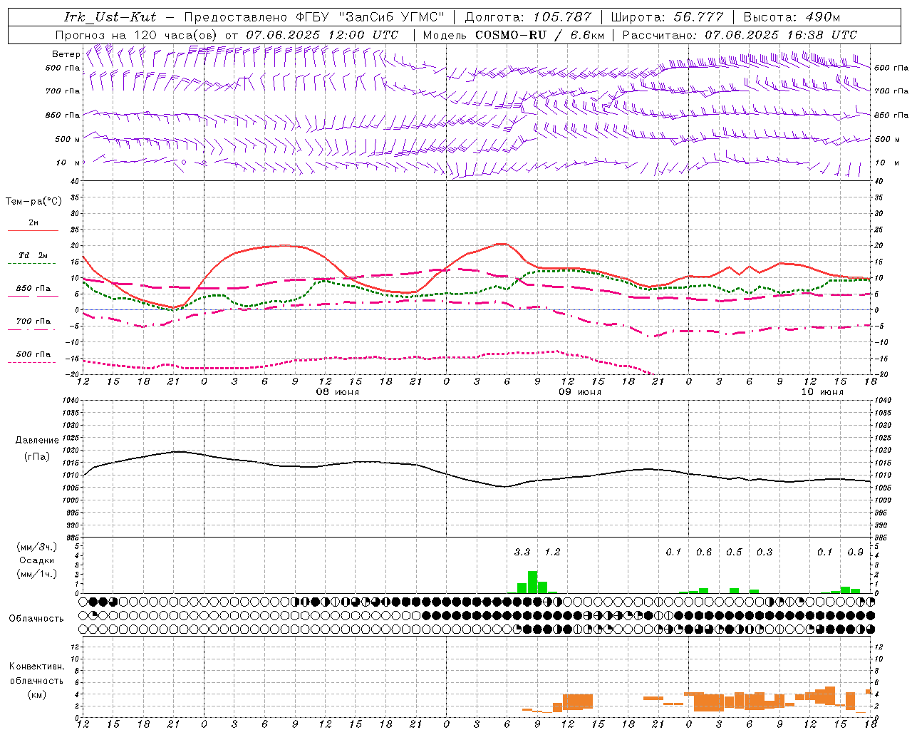Click the Давление panel label

[x=37, y=441]
